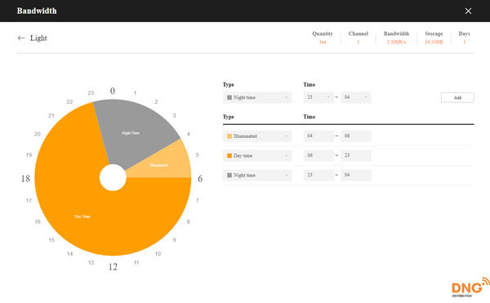Viewport: 490px width, 303px height.
Task: Click the orange Day Time pie slice
Action: coord(94,212)
